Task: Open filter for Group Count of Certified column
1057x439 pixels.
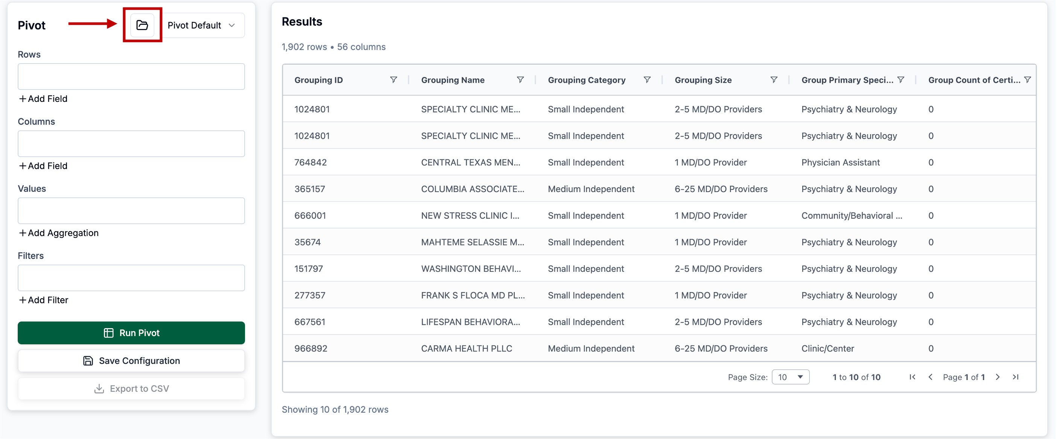Action: 1027,80
